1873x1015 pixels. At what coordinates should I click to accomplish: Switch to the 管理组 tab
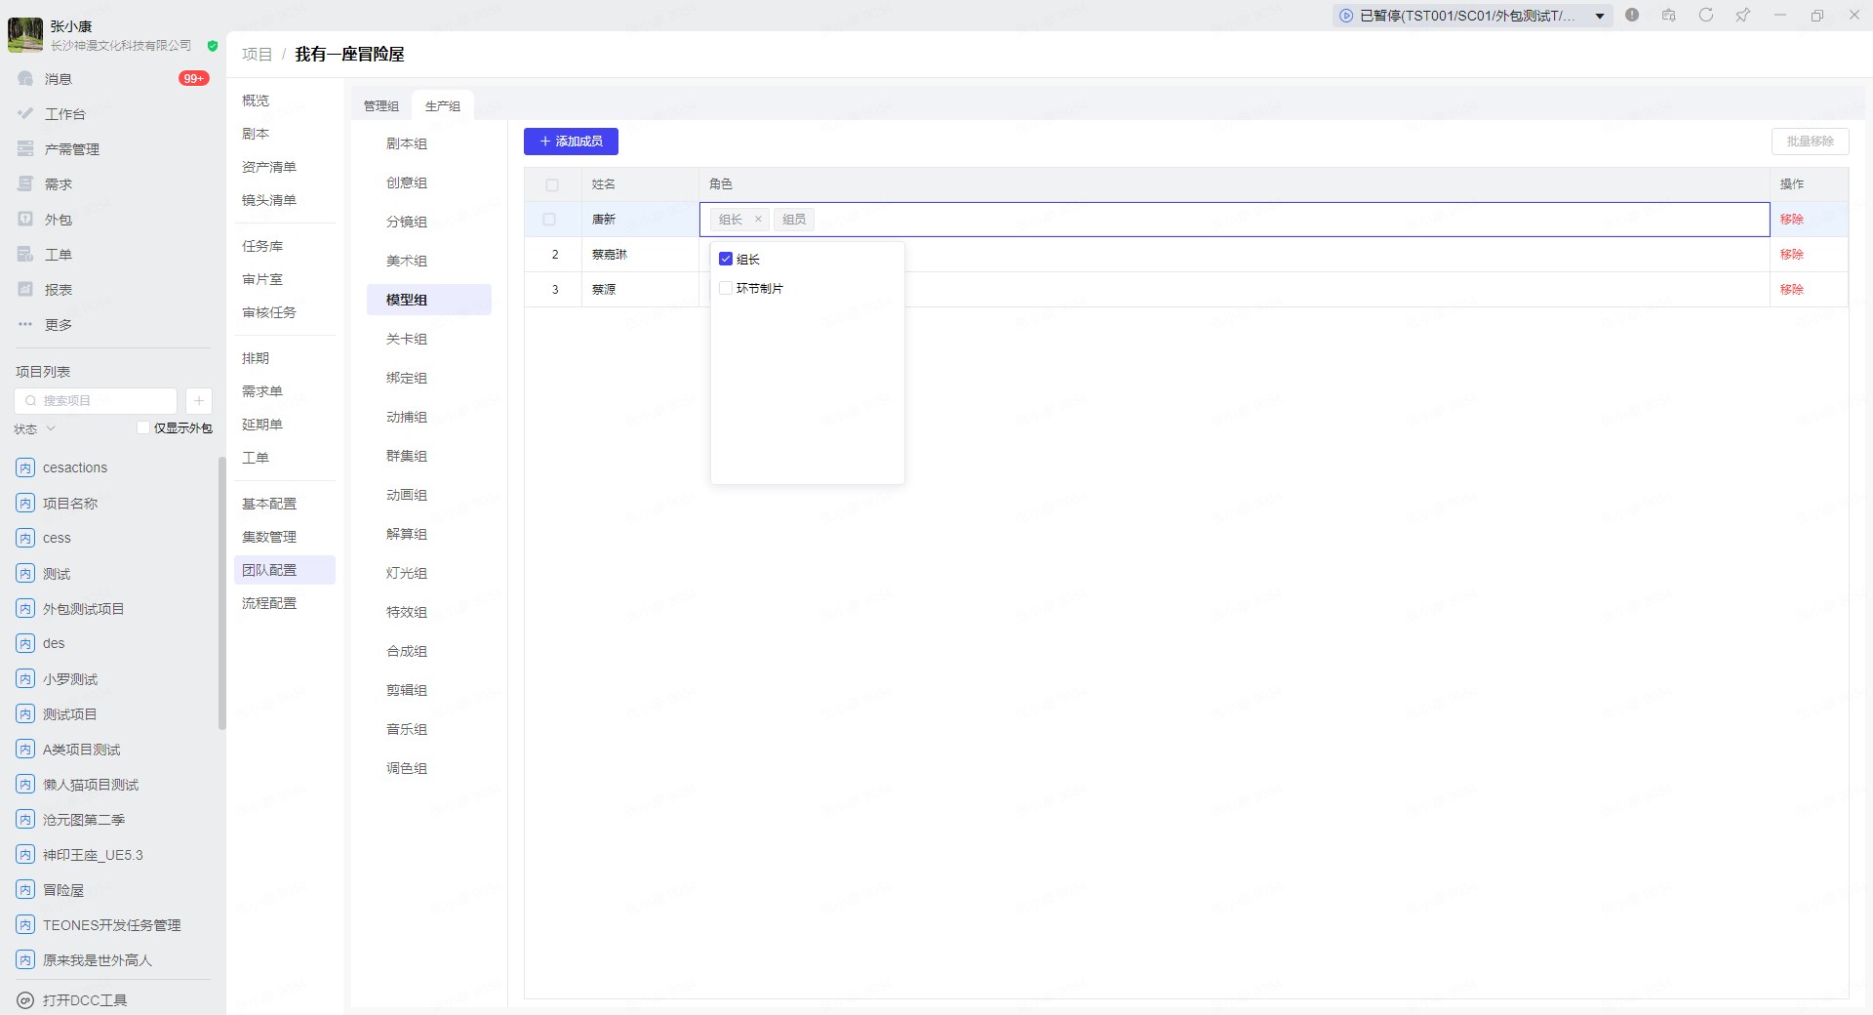380,105
